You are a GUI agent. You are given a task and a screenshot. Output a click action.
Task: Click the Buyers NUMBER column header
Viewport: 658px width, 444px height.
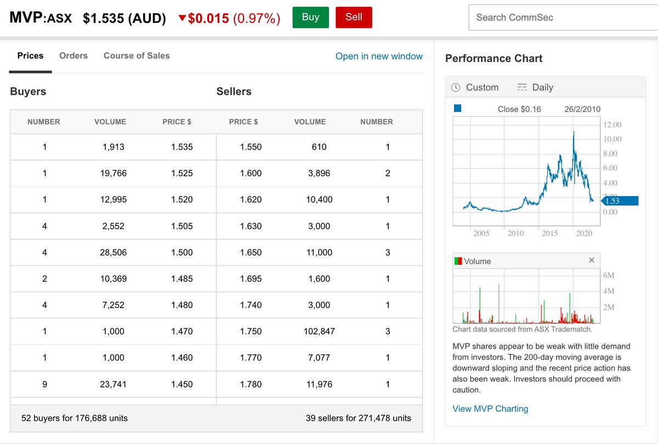(x=44, y=122)
